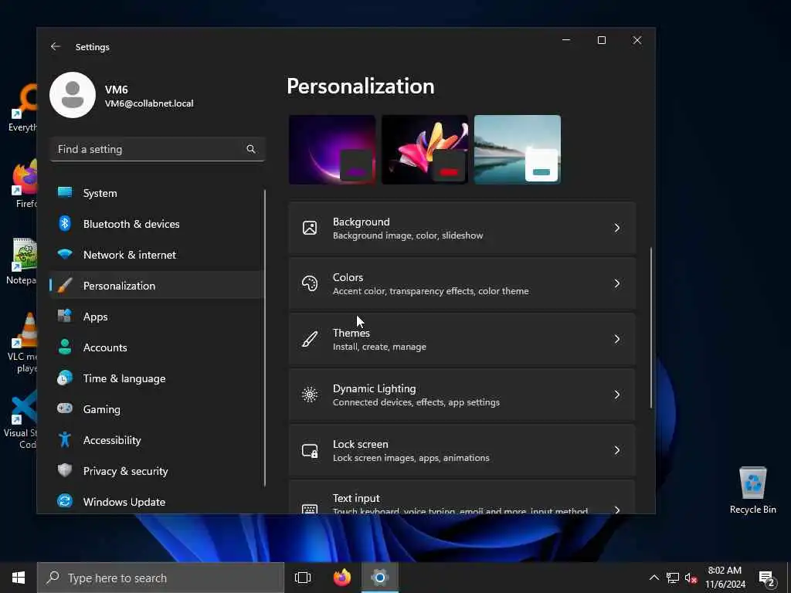Image resolution: width=791 pixels, height=593 pixels.
Task: Select System in the sidebar
Action: 156,192
